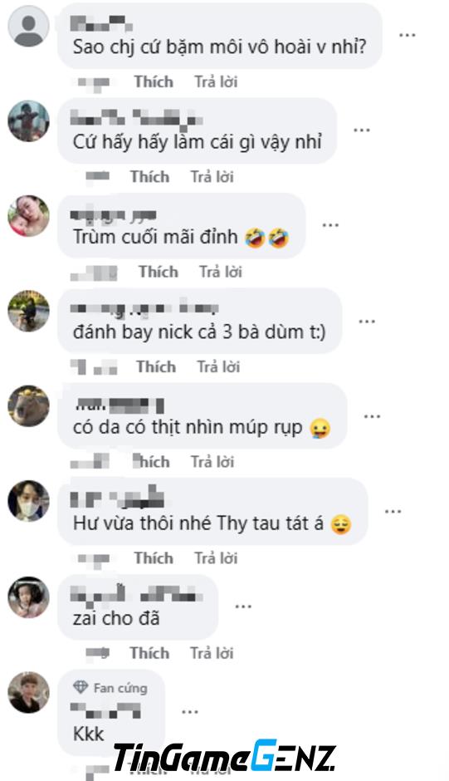Open options menu for 'Sao chị cứ bặm môi' comment
Image resolution: width=449 pixels, height=781 pixels.
408,35
